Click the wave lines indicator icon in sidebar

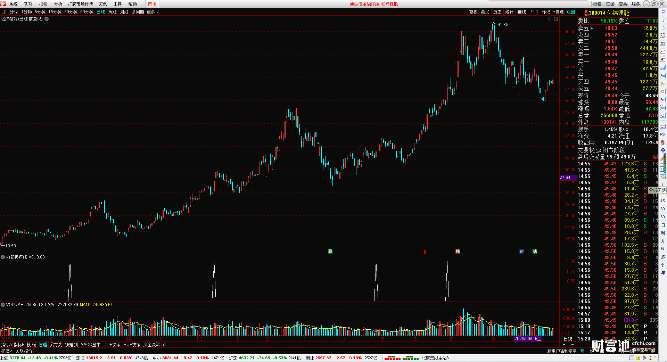coord(663,126)
